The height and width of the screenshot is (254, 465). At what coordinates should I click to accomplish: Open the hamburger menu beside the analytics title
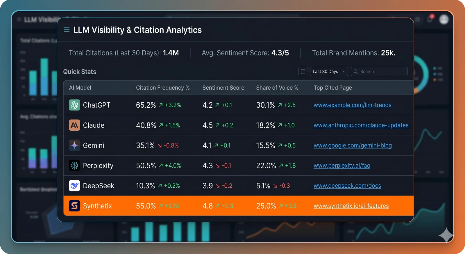point(67,30)
